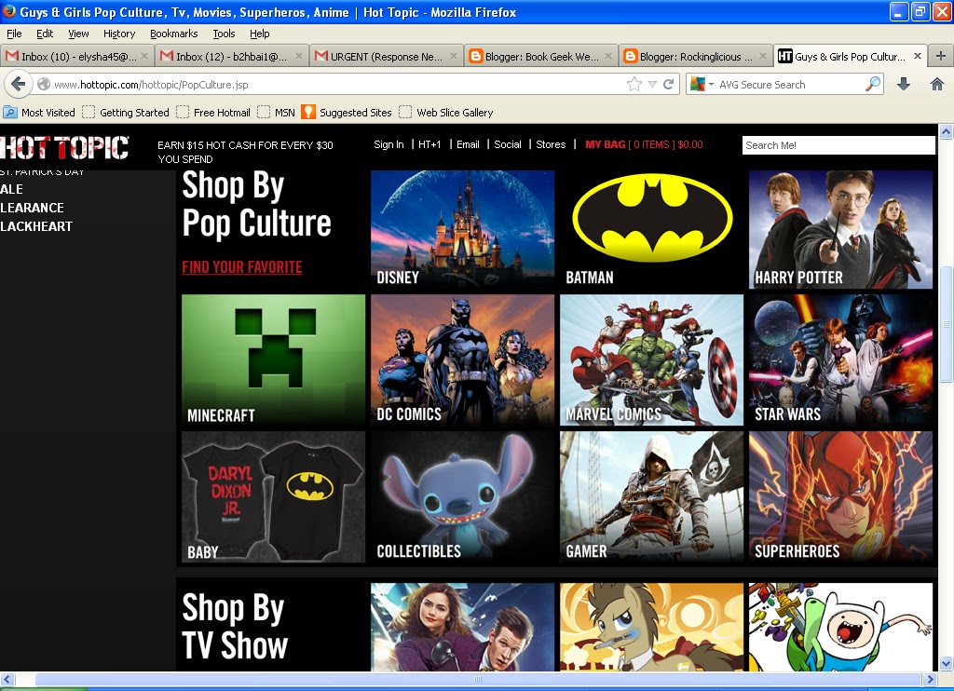Viewport: 954px width, 691px height.
Task: Close the Inbox (10) Gmail tab
Action: (x=144, y=56)
